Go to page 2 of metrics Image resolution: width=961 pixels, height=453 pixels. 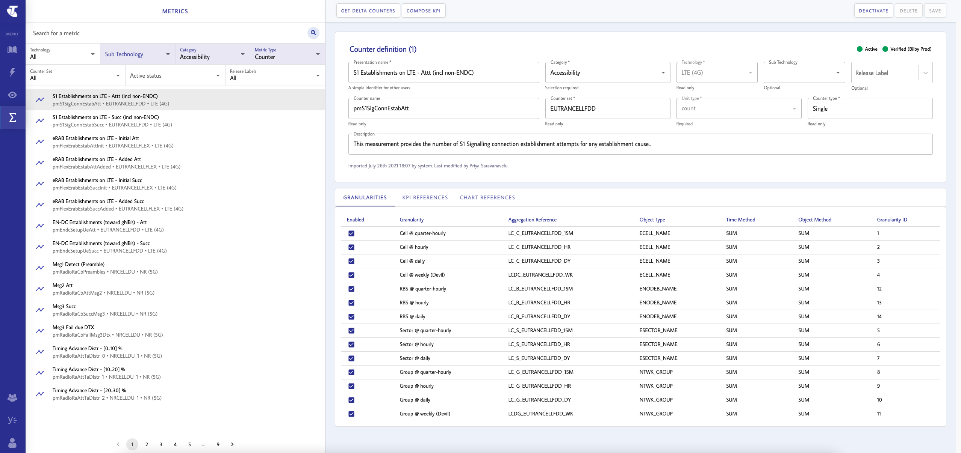(147, 444)
